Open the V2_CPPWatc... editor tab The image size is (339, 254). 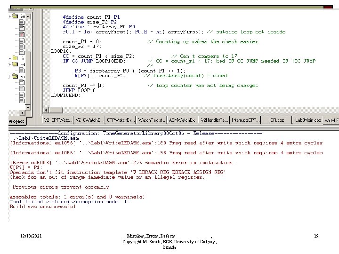(58, 120)
